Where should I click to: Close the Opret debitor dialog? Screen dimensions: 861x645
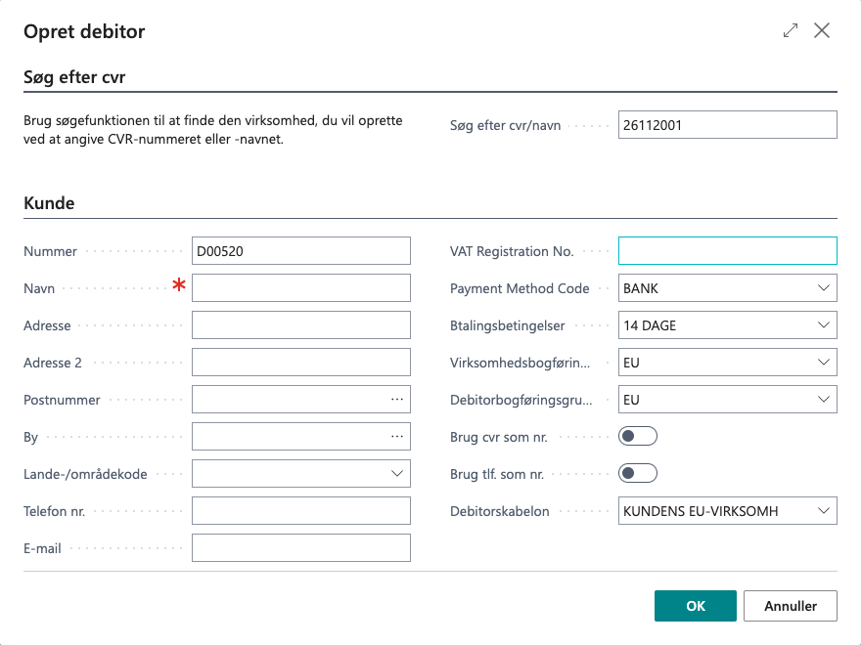pos(822,31)
